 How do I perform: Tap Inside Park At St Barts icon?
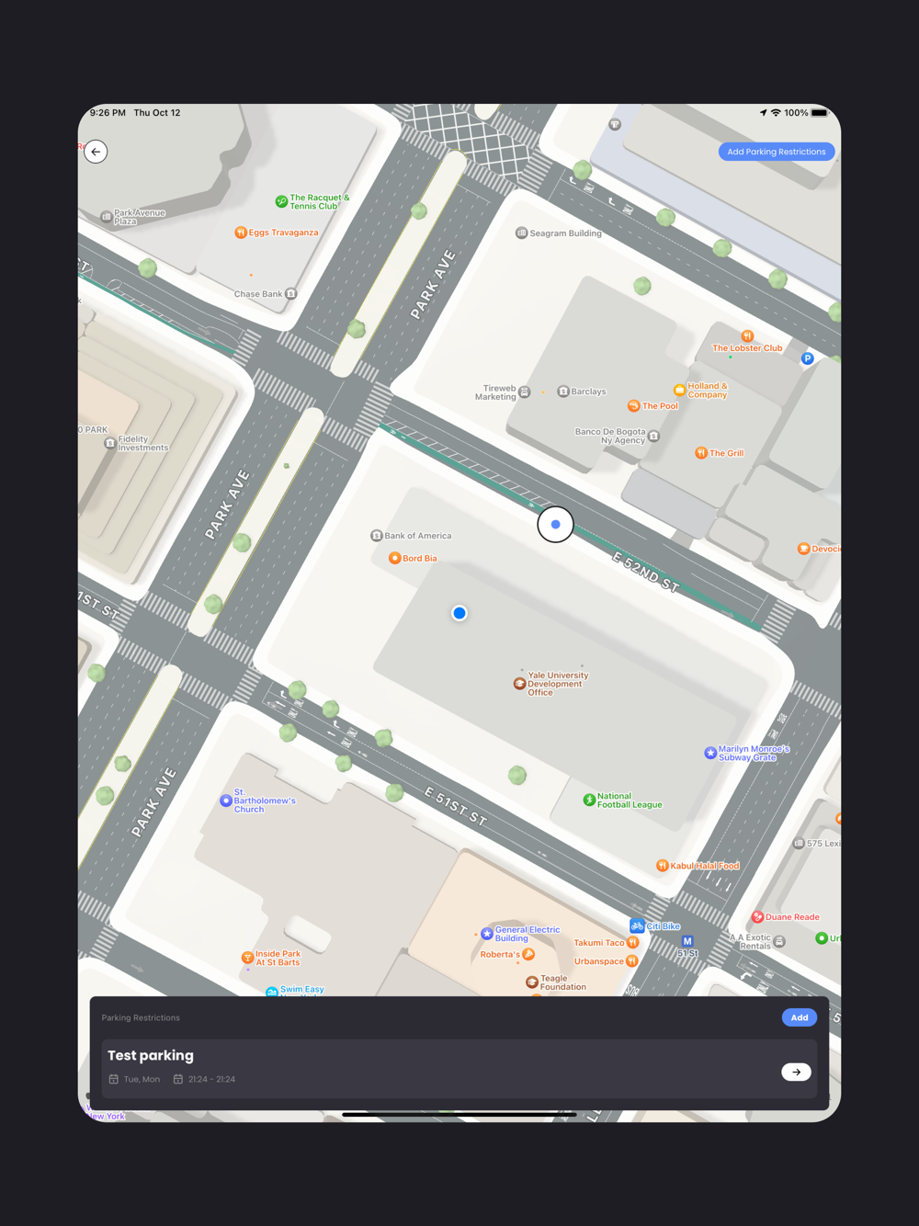point(247,958)
